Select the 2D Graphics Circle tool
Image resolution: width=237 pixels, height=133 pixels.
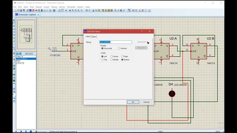14,69
